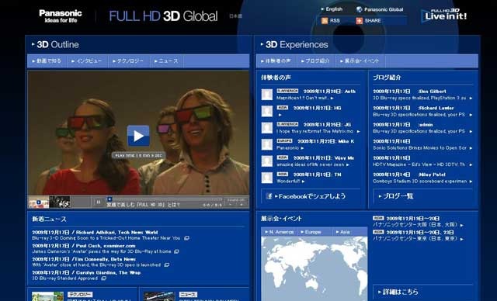Pause the video using player pause button

click(99, 202)
